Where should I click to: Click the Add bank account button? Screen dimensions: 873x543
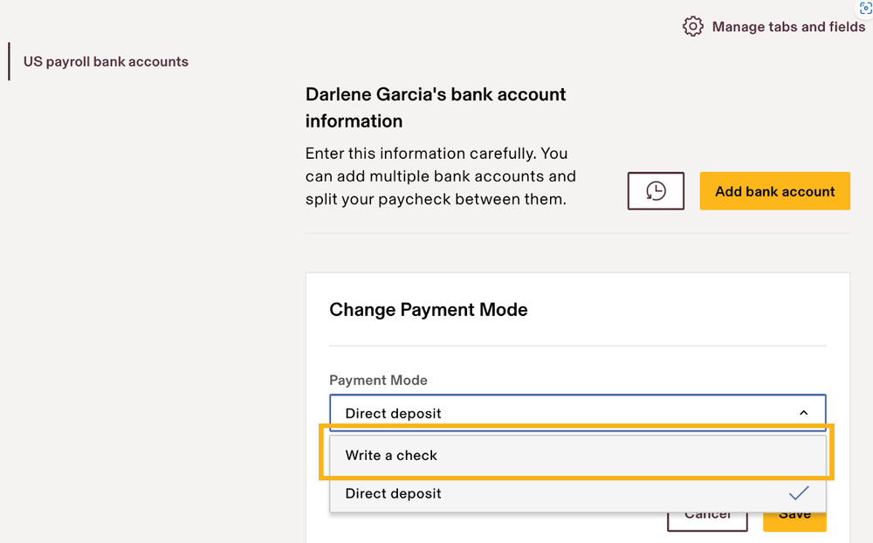pyautogui.click(x=774, y=191)
